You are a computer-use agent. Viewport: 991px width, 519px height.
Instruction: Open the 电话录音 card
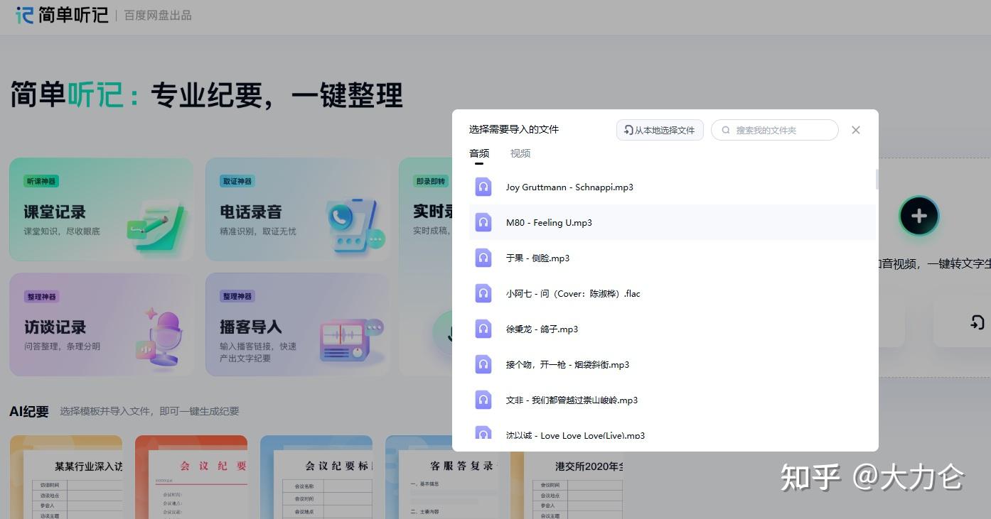[297, 209]
